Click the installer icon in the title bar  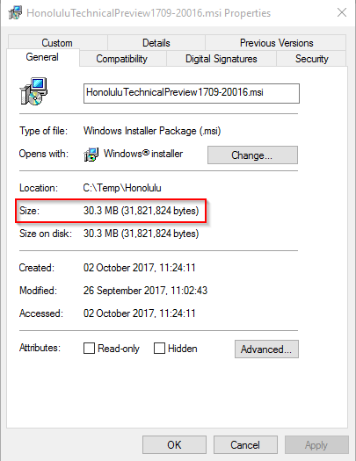[15, 12]
